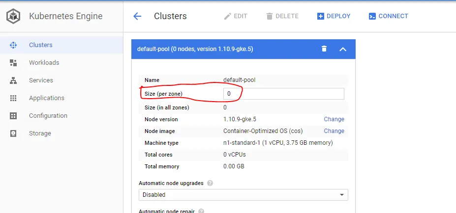This screenshot has width=456, height=213.
Task: Click the Machine type label
Action: pos(161,143)
